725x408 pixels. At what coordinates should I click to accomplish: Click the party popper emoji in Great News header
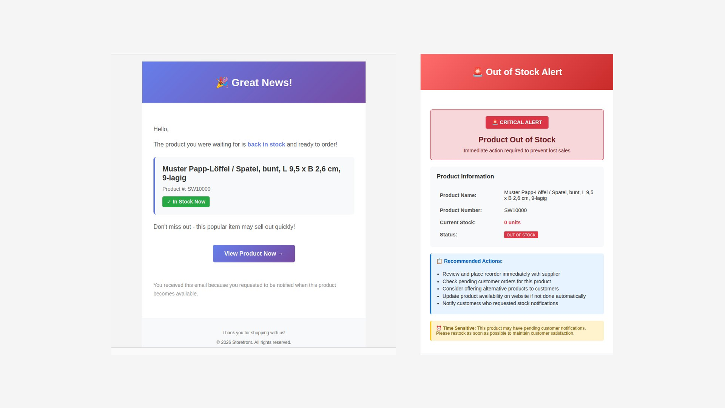tap(222, 82)
